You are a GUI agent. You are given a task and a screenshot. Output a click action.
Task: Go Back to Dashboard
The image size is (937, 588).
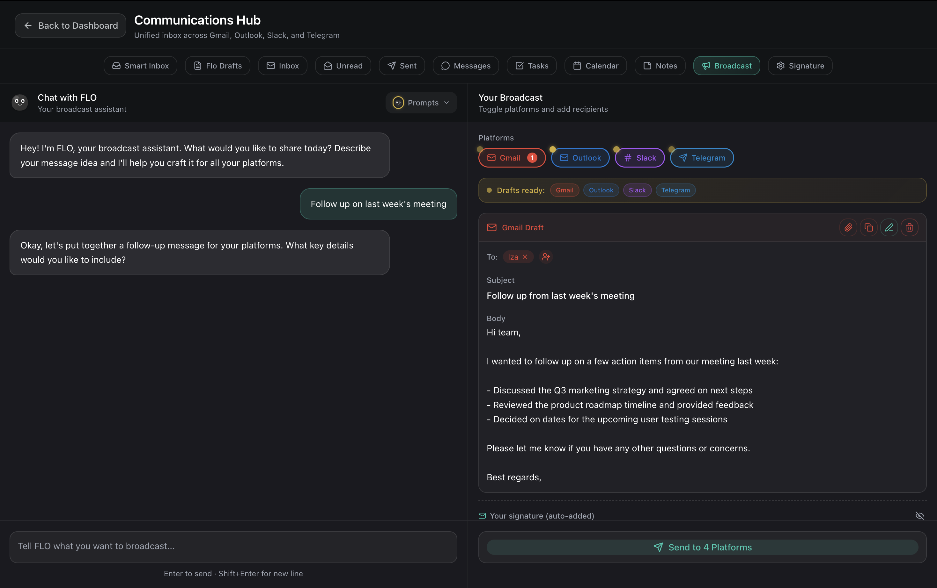pyautogui.click(x=70, y=25)
